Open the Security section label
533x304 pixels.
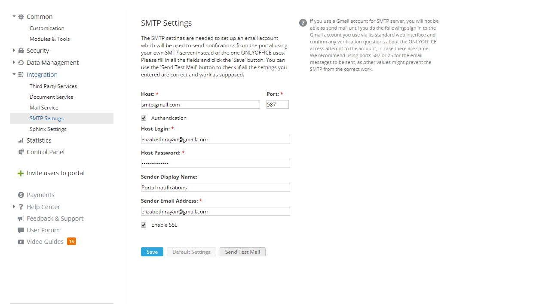tap(38, 51)
